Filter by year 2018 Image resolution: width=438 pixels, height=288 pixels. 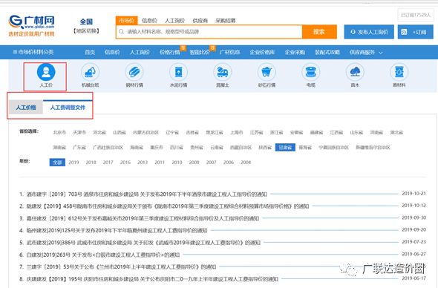click(91, 163)
